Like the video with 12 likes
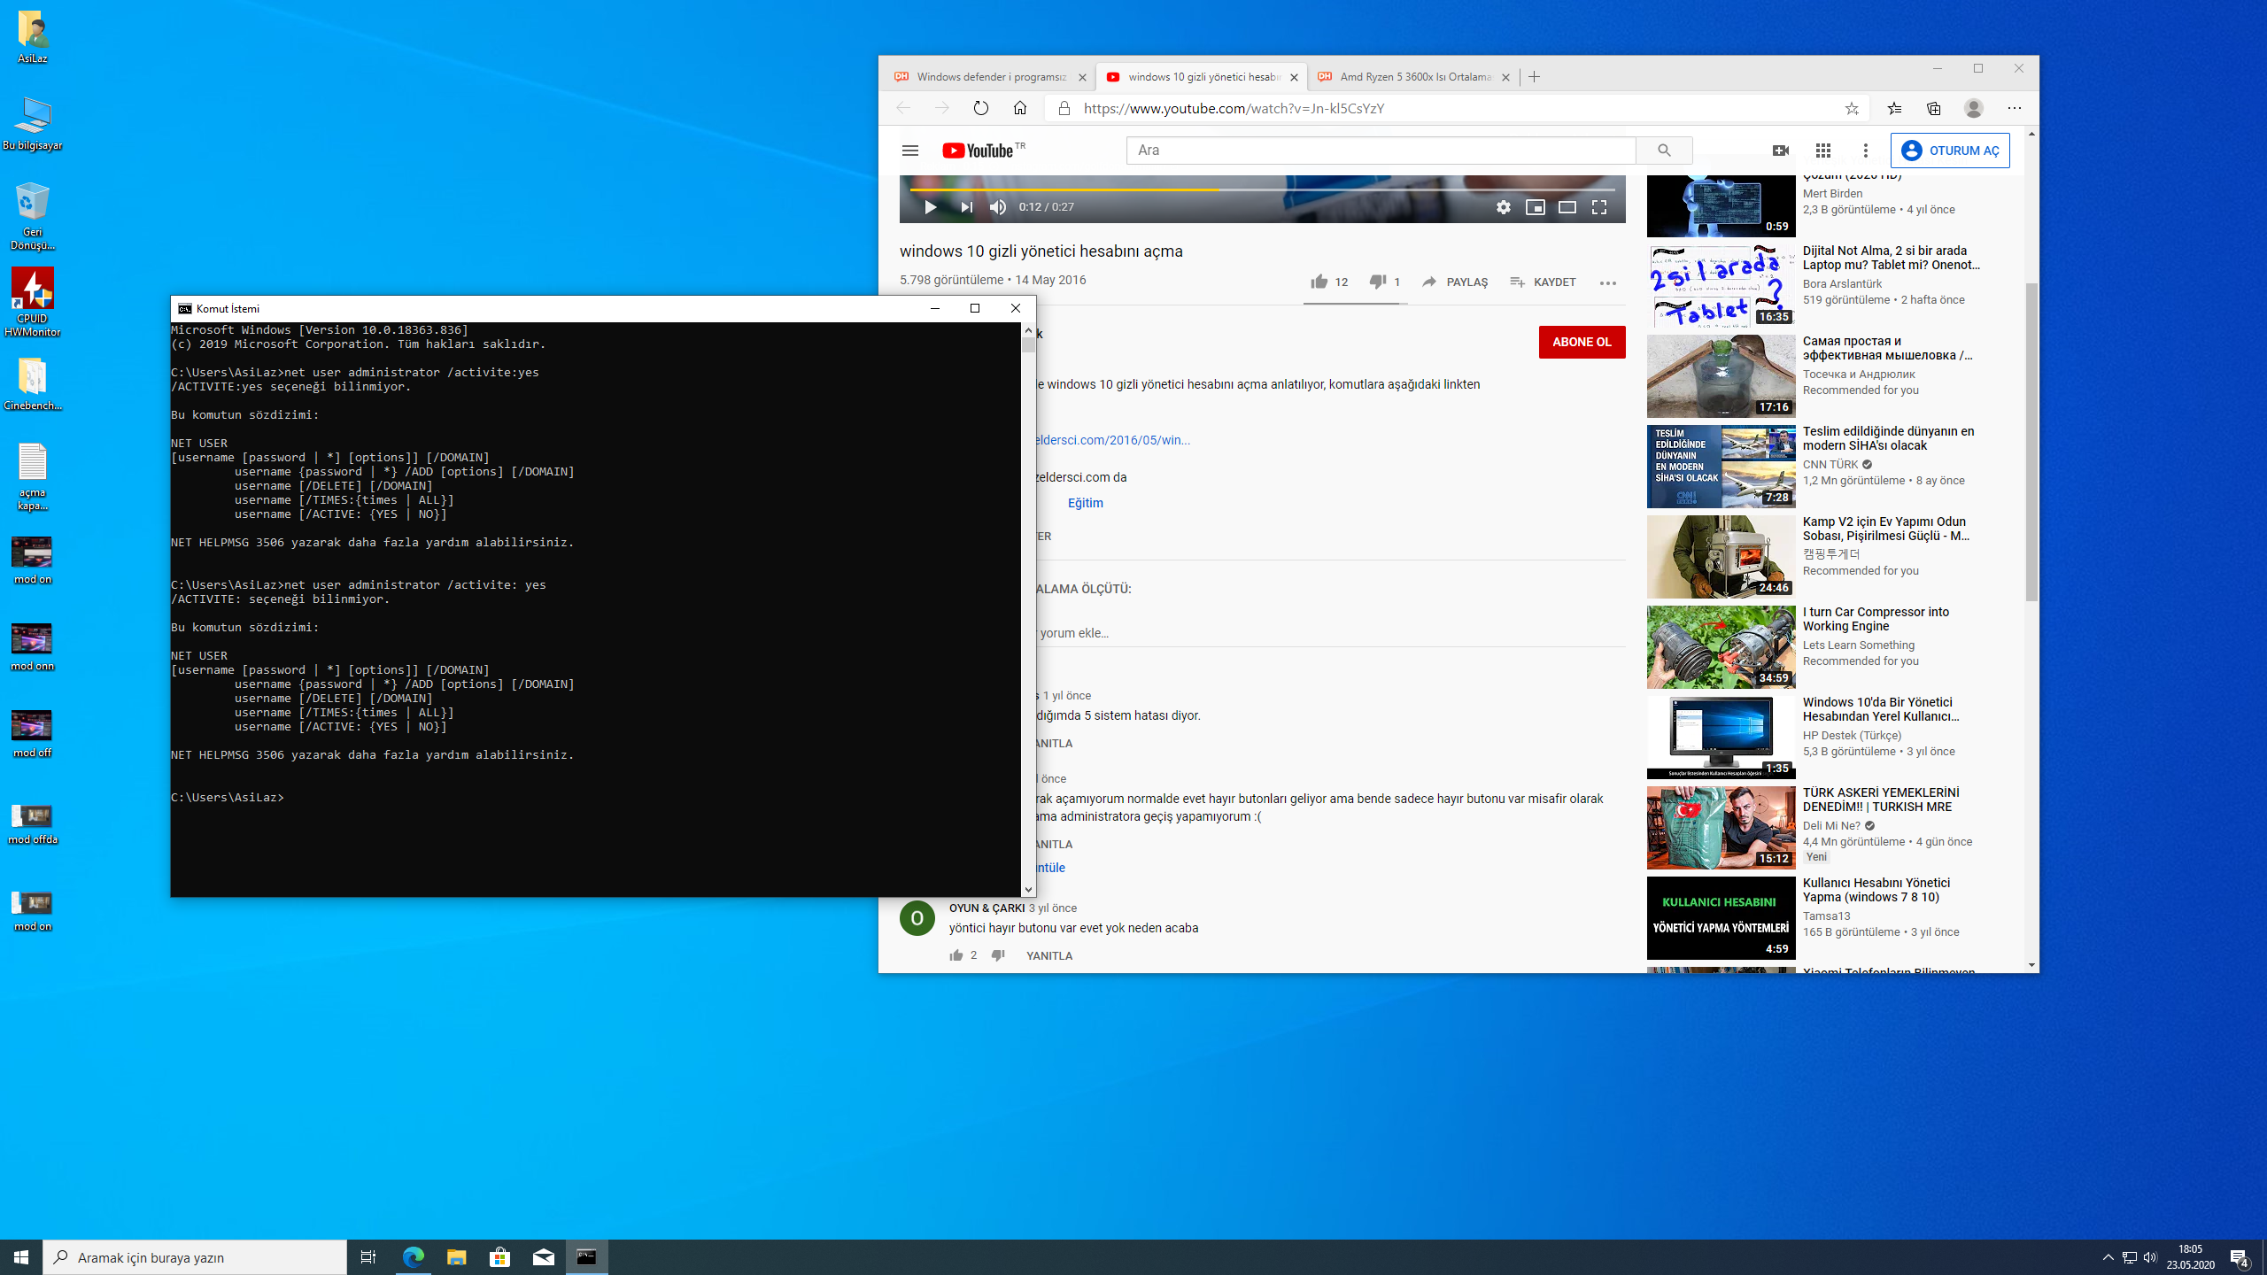Viewport: 2267px width, 1275px height. [x=1329, y=282]
